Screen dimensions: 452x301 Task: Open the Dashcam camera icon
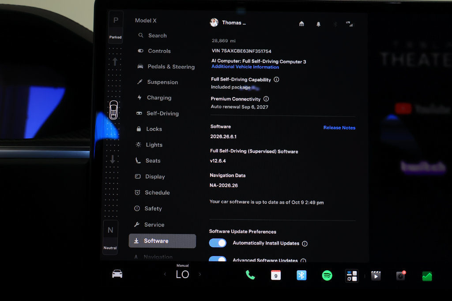click(401, 276)
